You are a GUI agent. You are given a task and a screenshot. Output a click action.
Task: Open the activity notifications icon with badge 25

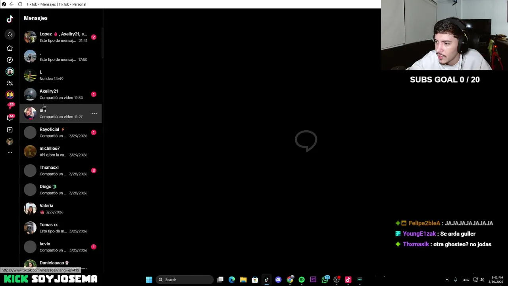[10, 106]
